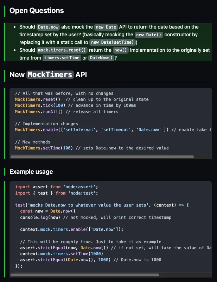Click the New MockTimers API heading
Image resolution: width=217 pixels, height=282 pixels.
(48, 75)
